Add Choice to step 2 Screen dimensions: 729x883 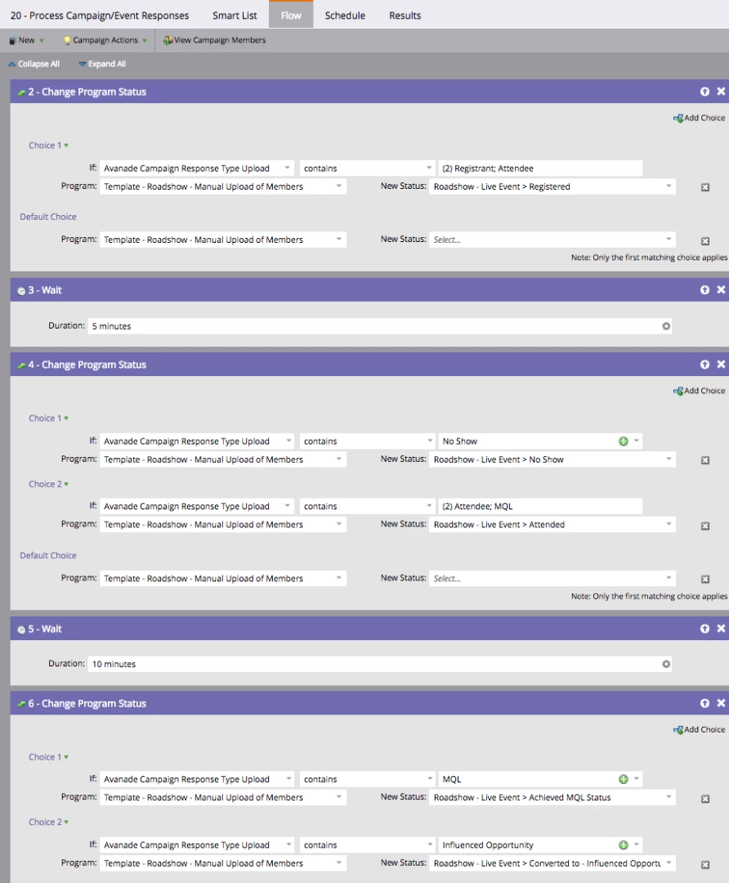point(699,118)
